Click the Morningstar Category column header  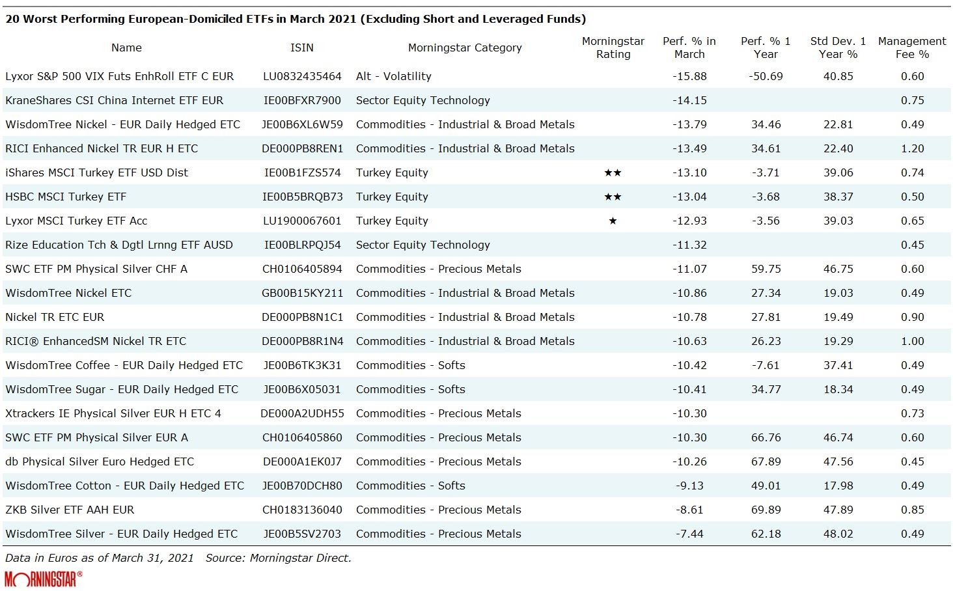pyautogui.click(x=465, y=48)
